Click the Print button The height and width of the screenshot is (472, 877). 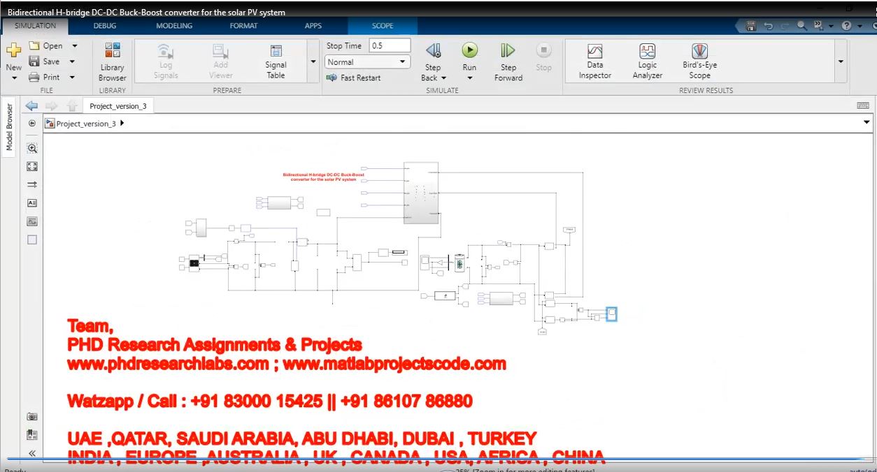click(x=44, y=78)
